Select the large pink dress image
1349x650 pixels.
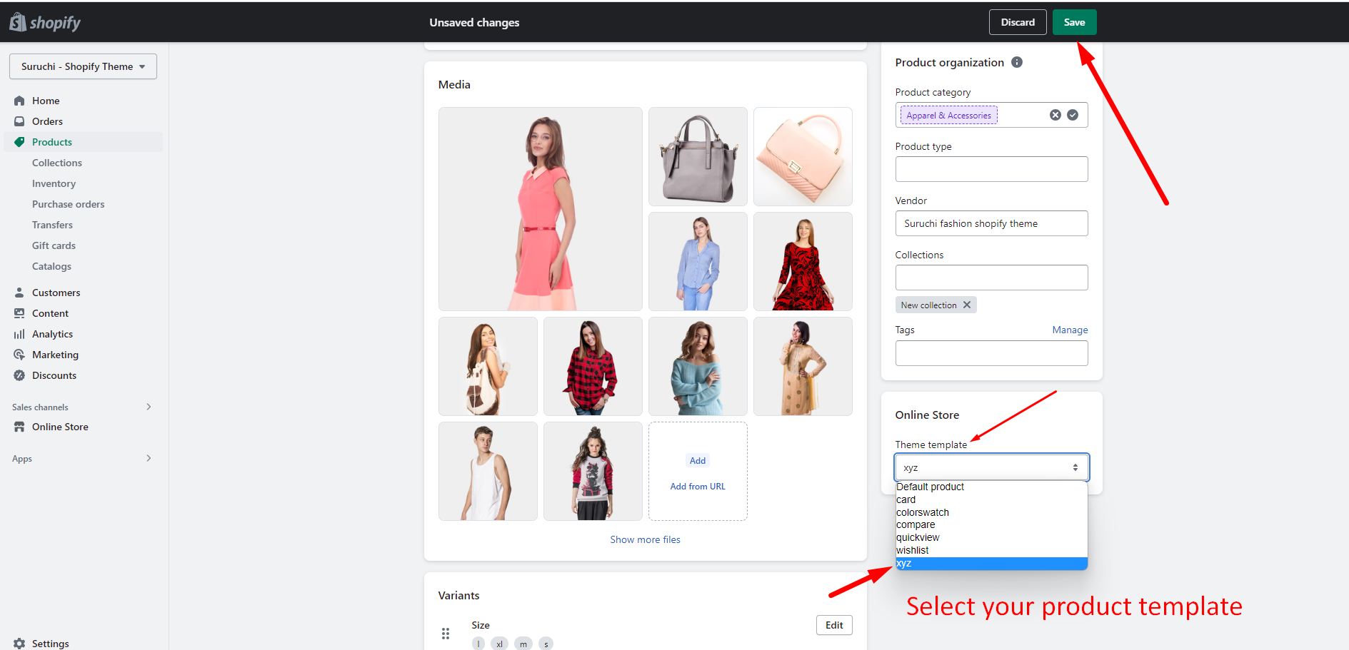(x=540, y=209)
